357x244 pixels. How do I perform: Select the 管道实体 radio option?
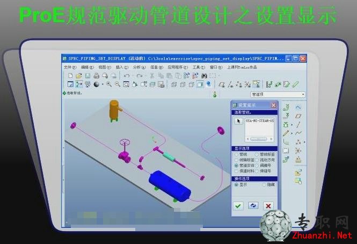(x=236, y=166)
